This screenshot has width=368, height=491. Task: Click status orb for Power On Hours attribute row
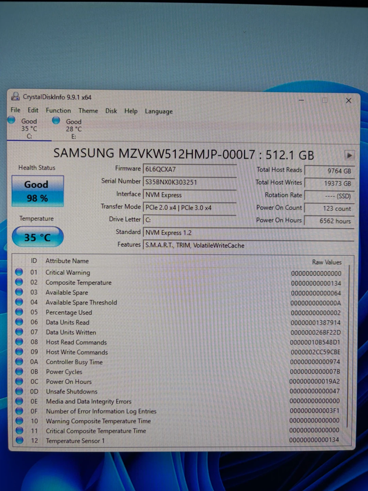click(x=19, y=381)
